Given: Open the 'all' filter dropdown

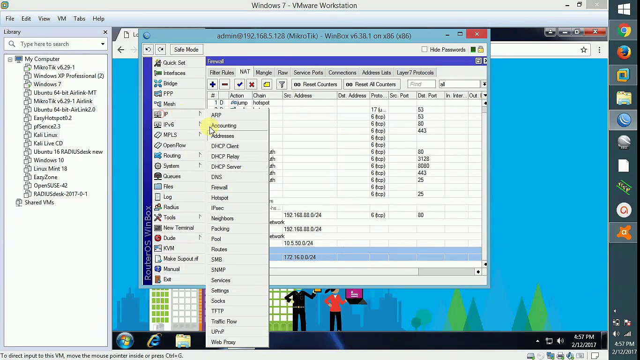Looking at the screenshot, I should 484,84.
